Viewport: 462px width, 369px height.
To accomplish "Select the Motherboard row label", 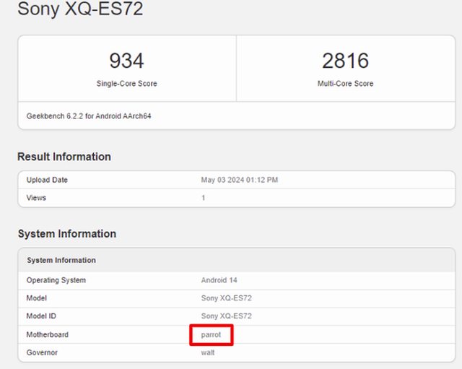I will tap(48, 335).
